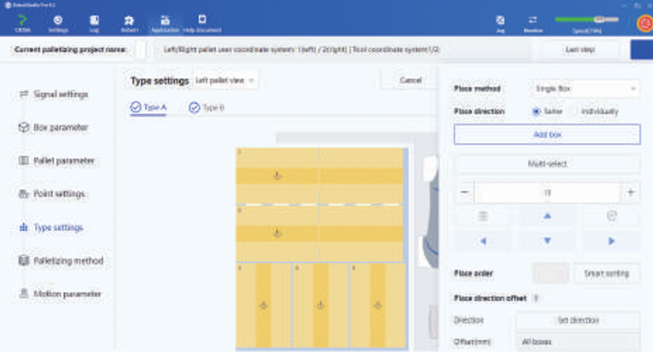653x352 pixels.
Task: Open the Place method Single Box dropdown
Action: pyautogui.click(x=584, y=88)
